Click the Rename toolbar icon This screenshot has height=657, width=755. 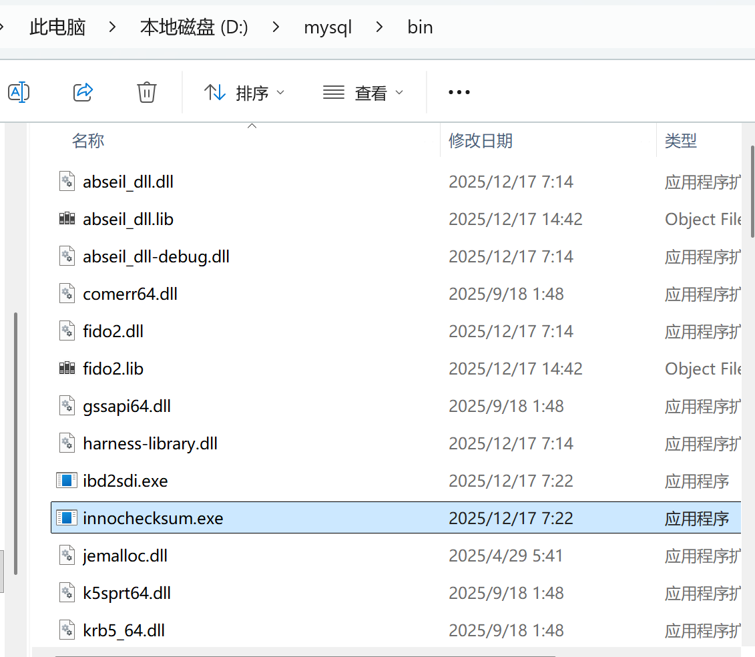point(19,92)
